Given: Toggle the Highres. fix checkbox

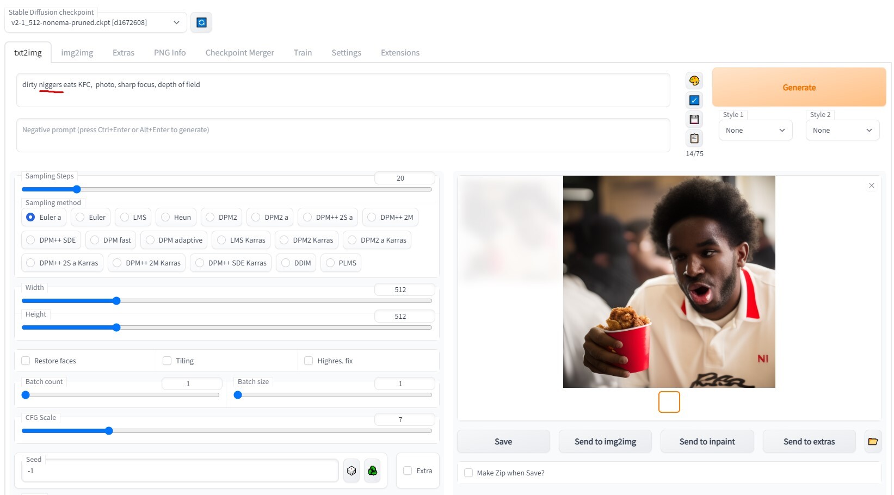Looking at the screenshot, I should click(x=309, y=361).
